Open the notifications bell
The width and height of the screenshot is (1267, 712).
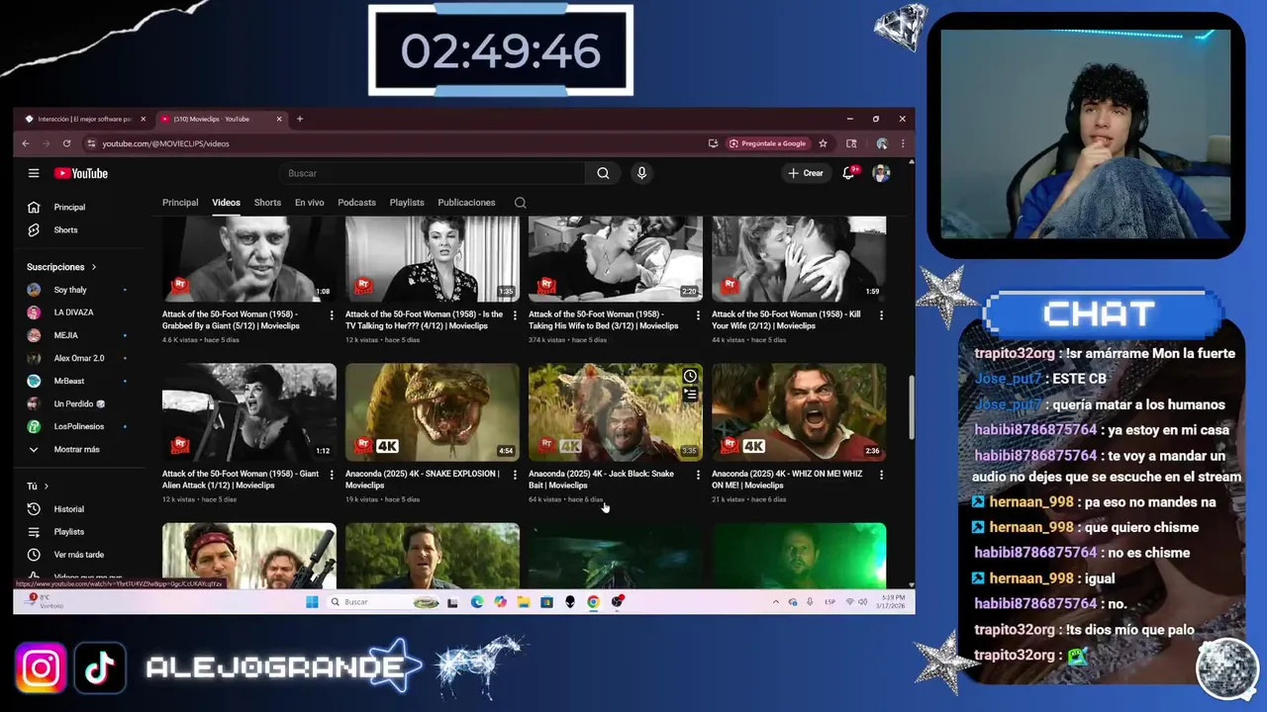pyautogui.click(x=848, y=173)
